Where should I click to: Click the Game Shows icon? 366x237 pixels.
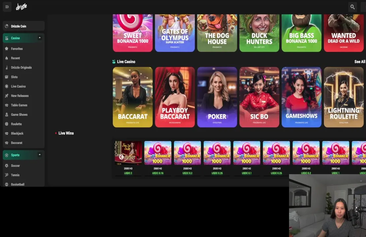pos(7,115)
